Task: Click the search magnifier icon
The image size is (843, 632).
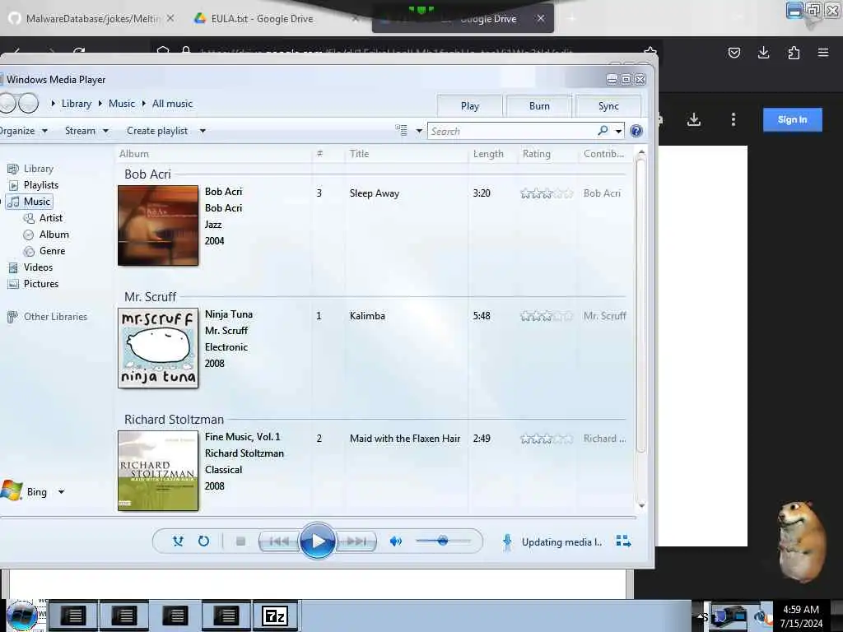Action: (603, 131)
